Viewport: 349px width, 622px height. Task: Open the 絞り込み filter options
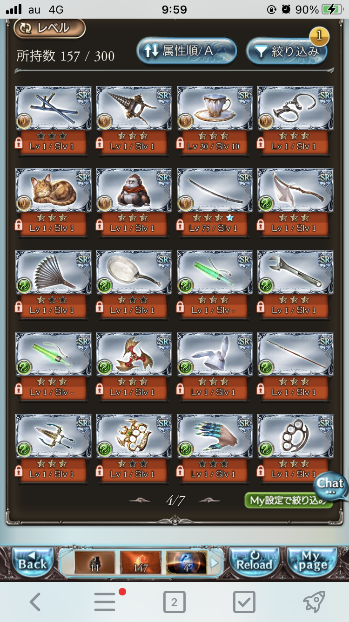click(287, 51)
